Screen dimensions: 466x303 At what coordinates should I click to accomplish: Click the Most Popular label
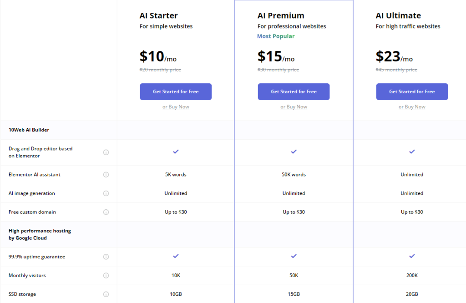tap(276, 36)
